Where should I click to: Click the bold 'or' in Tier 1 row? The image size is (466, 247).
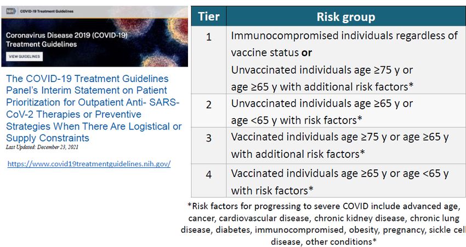306,52
